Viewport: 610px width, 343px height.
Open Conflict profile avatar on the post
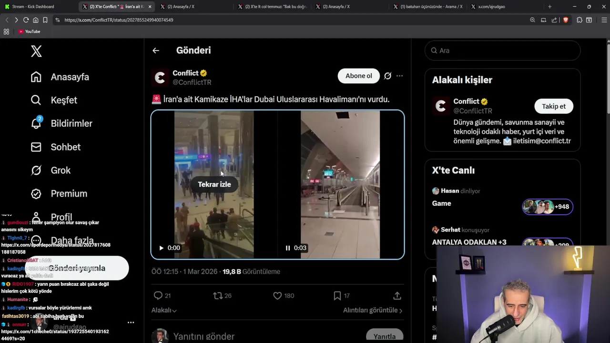coord(160,78)
